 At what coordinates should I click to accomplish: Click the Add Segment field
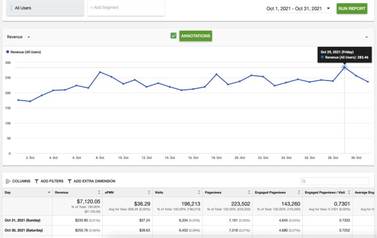[126, 8]
